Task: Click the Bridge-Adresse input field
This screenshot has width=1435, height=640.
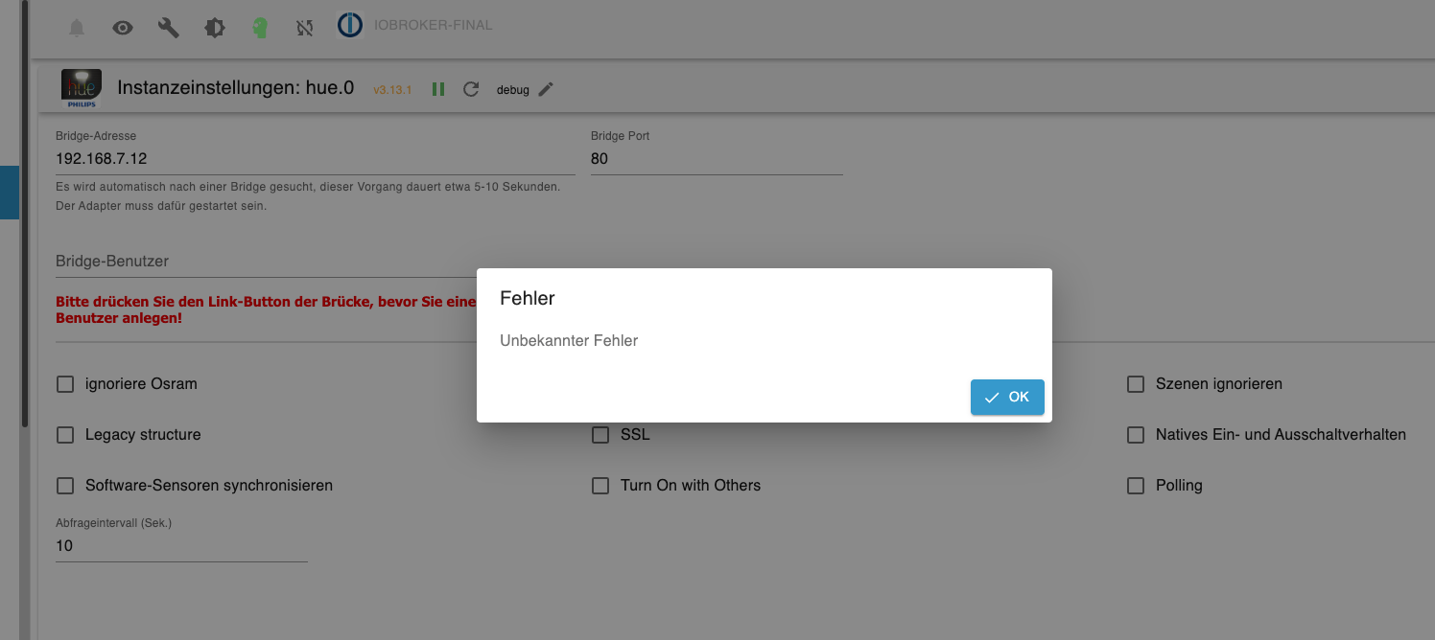Action: click(x=315, y=159)
